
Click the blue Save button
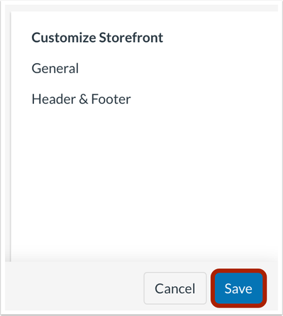pyautogui.click(x=238, y=288)
